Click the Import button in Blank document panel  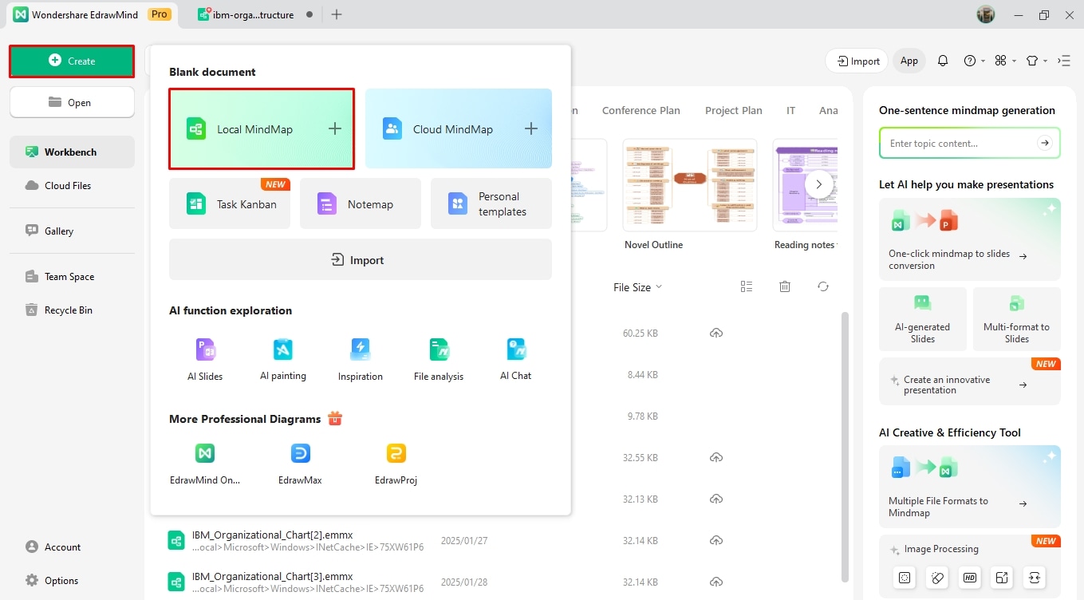361,259
